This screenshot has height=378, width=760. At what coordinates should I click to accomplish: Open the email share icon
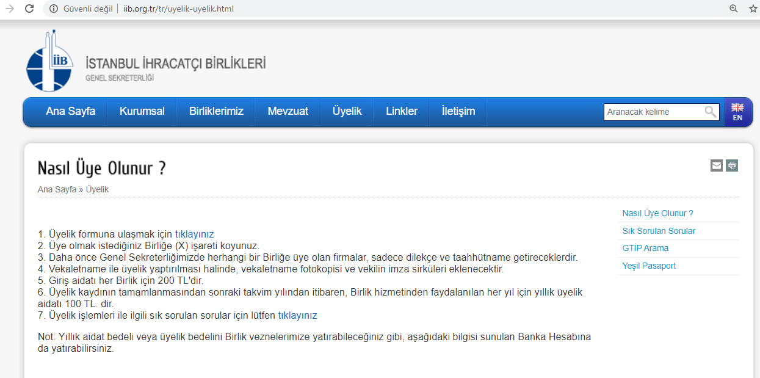tap(717, 165)
